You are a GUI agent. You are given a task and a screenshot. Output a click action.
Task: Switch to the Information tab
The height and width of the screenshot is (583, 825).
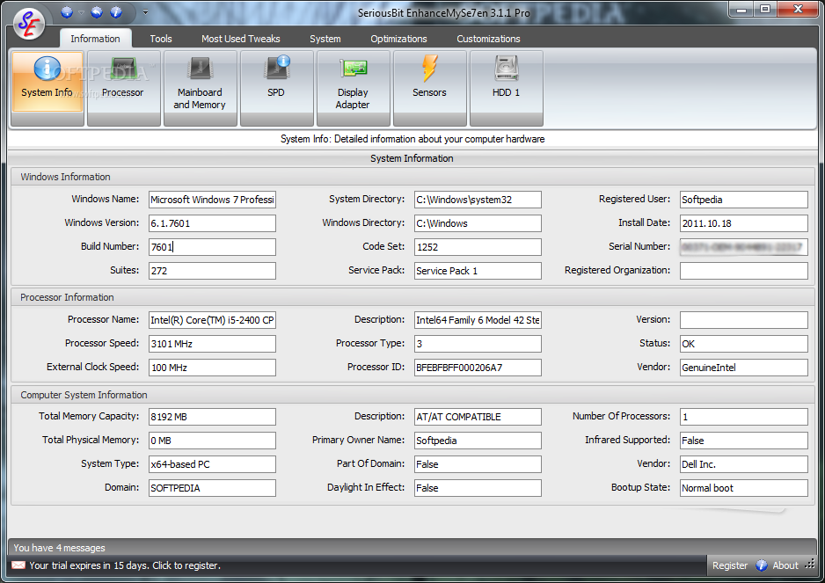tap(95, 39)
